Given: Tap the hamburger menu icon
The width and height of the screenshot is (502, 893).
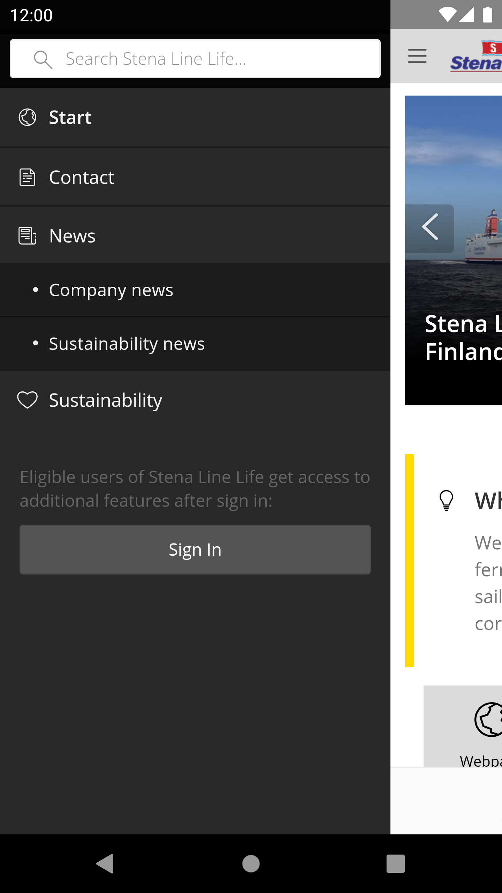Looking at the screenshot, I should click(x=417, y=56).
